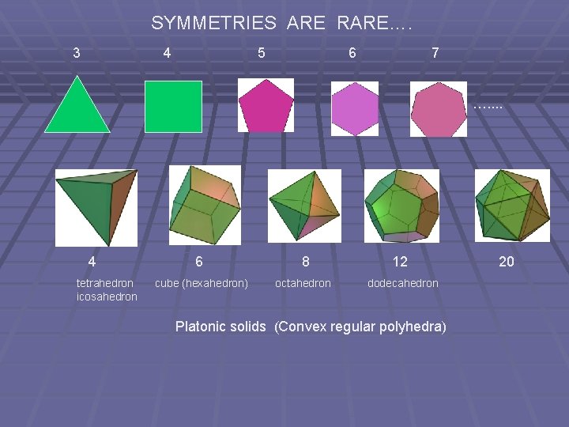Click the magenta pentagon image

click(x=266, y=105)
